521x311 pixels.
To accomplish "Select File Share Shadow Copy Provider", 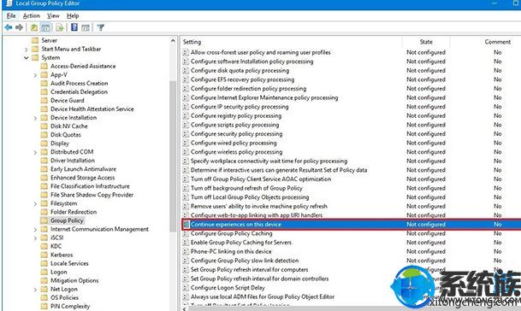I will (x=92, y=195).
